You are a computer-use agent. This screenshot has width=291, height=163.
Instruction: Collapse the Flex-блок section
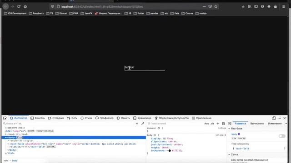click(x=229, y=129)
